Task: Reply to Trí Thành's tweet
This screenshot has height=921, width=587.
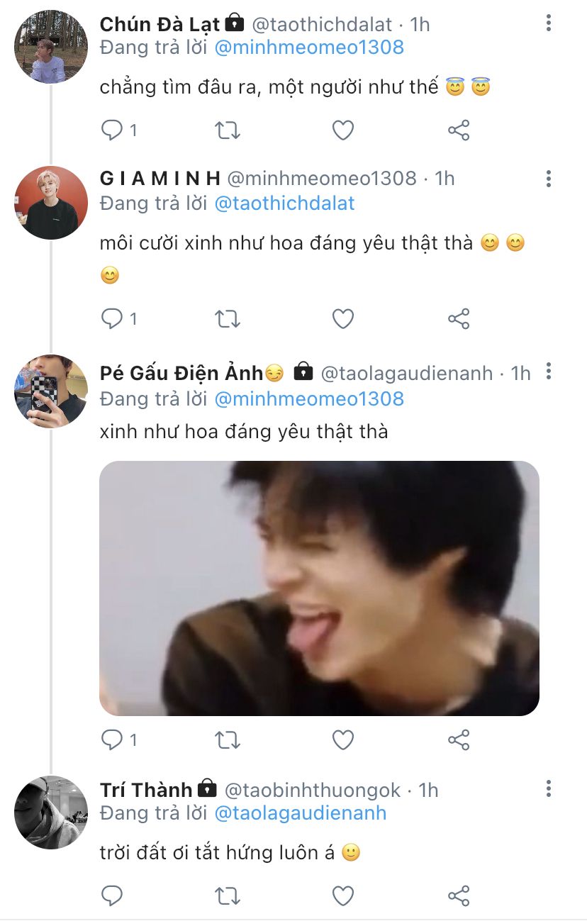Action: pyautogui.click(x=113, y=895)
